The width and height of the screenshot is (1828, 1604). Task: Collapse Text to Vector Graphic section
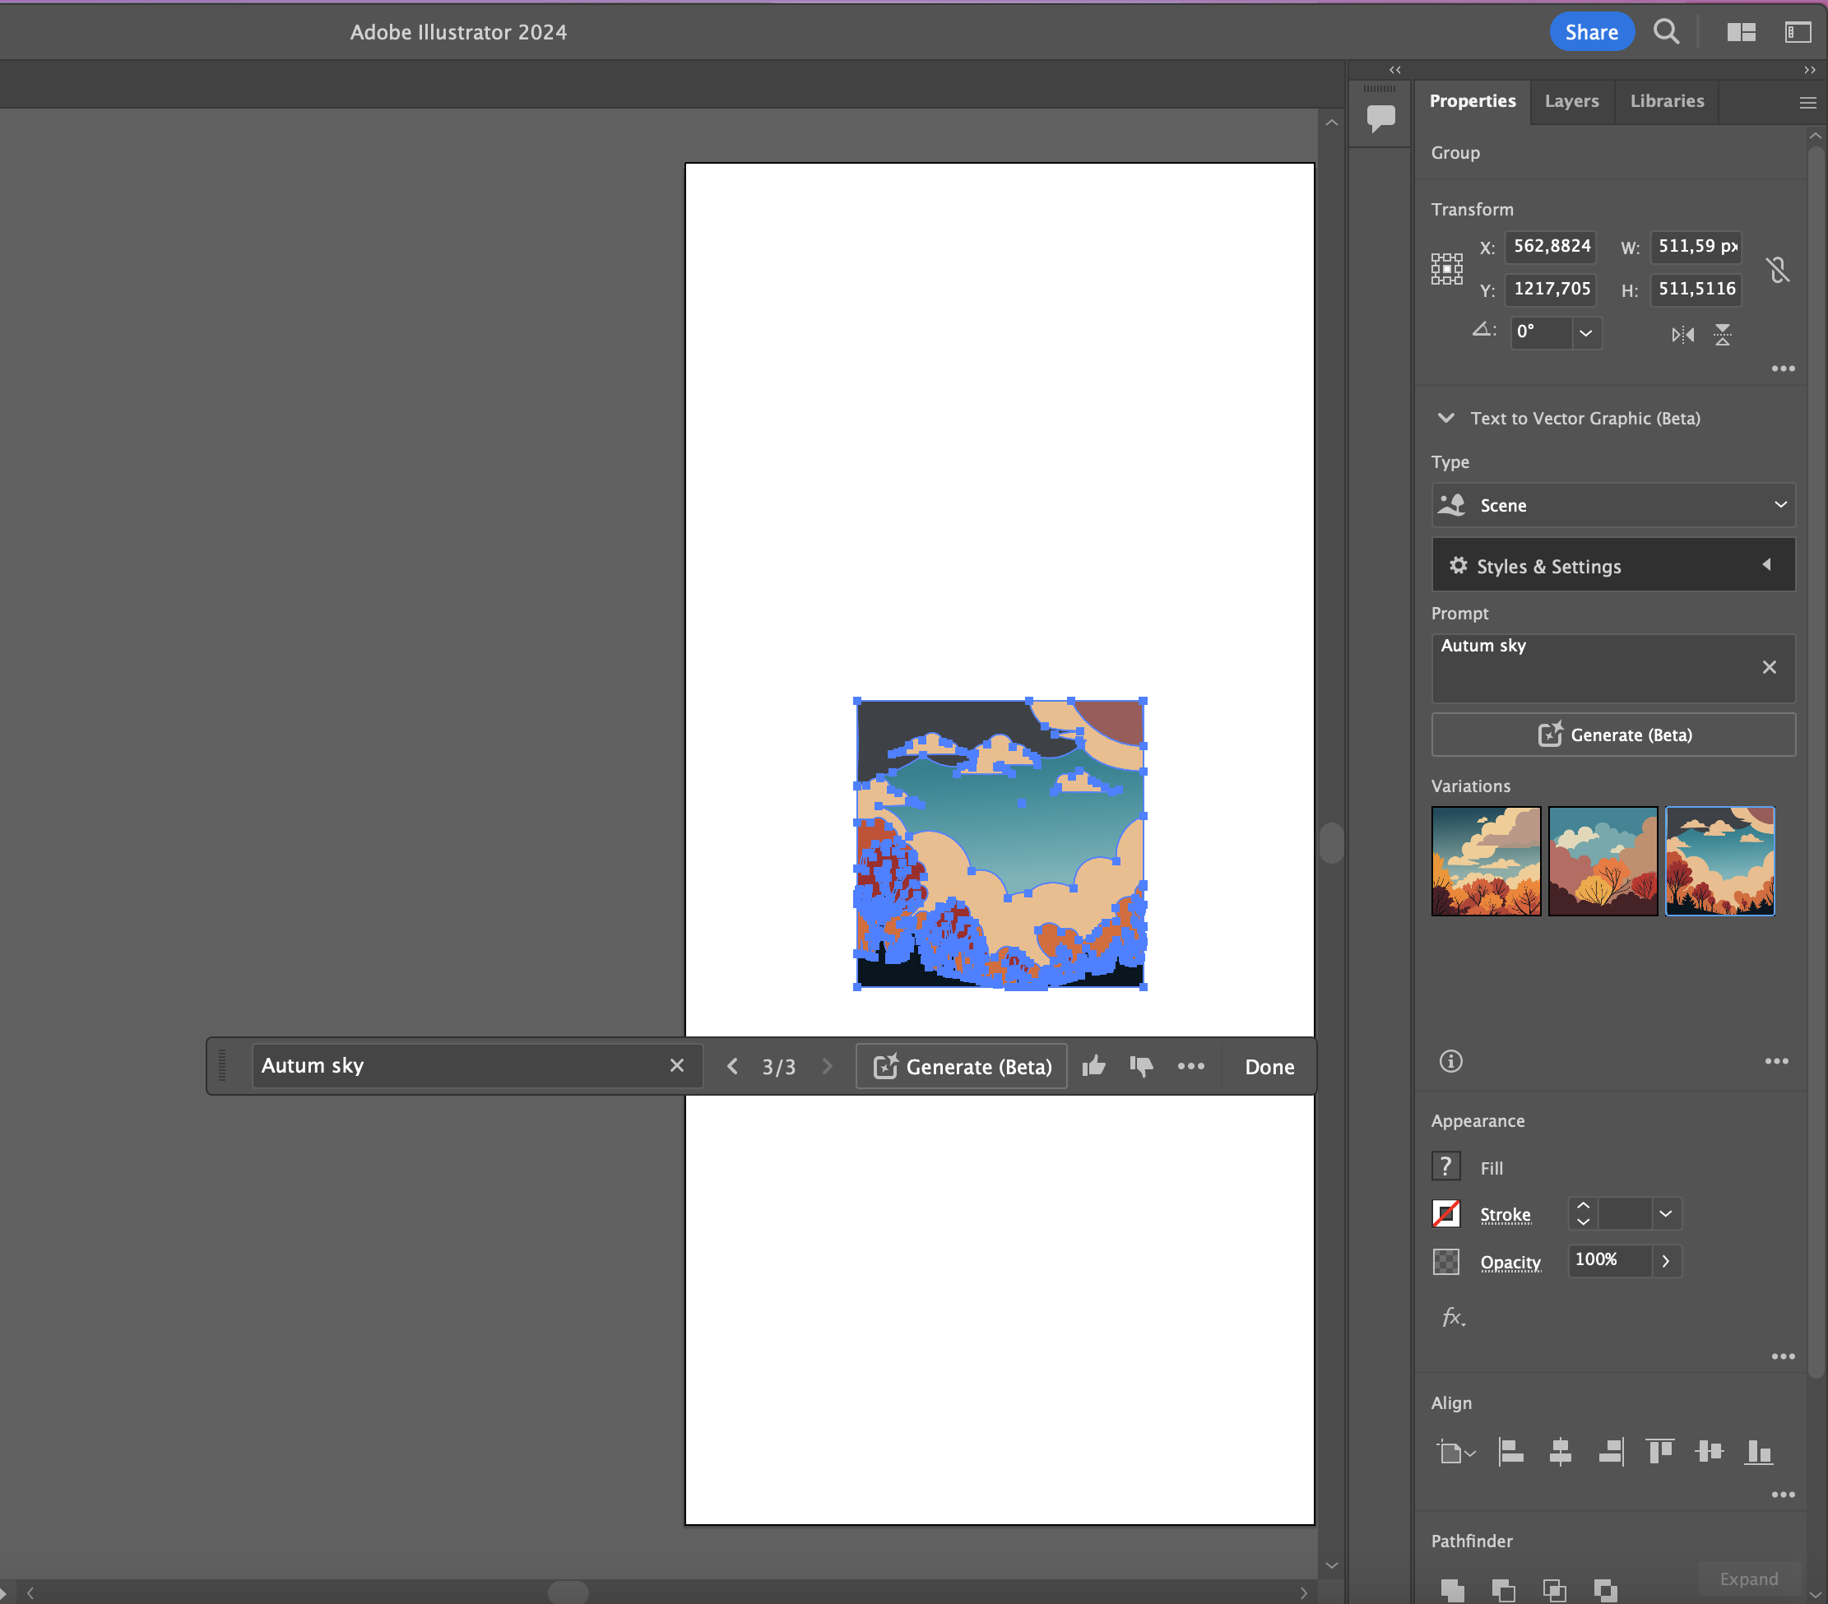pos(1445,419)
